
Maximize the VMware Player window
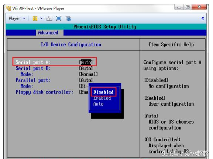[x=188, y=7]
